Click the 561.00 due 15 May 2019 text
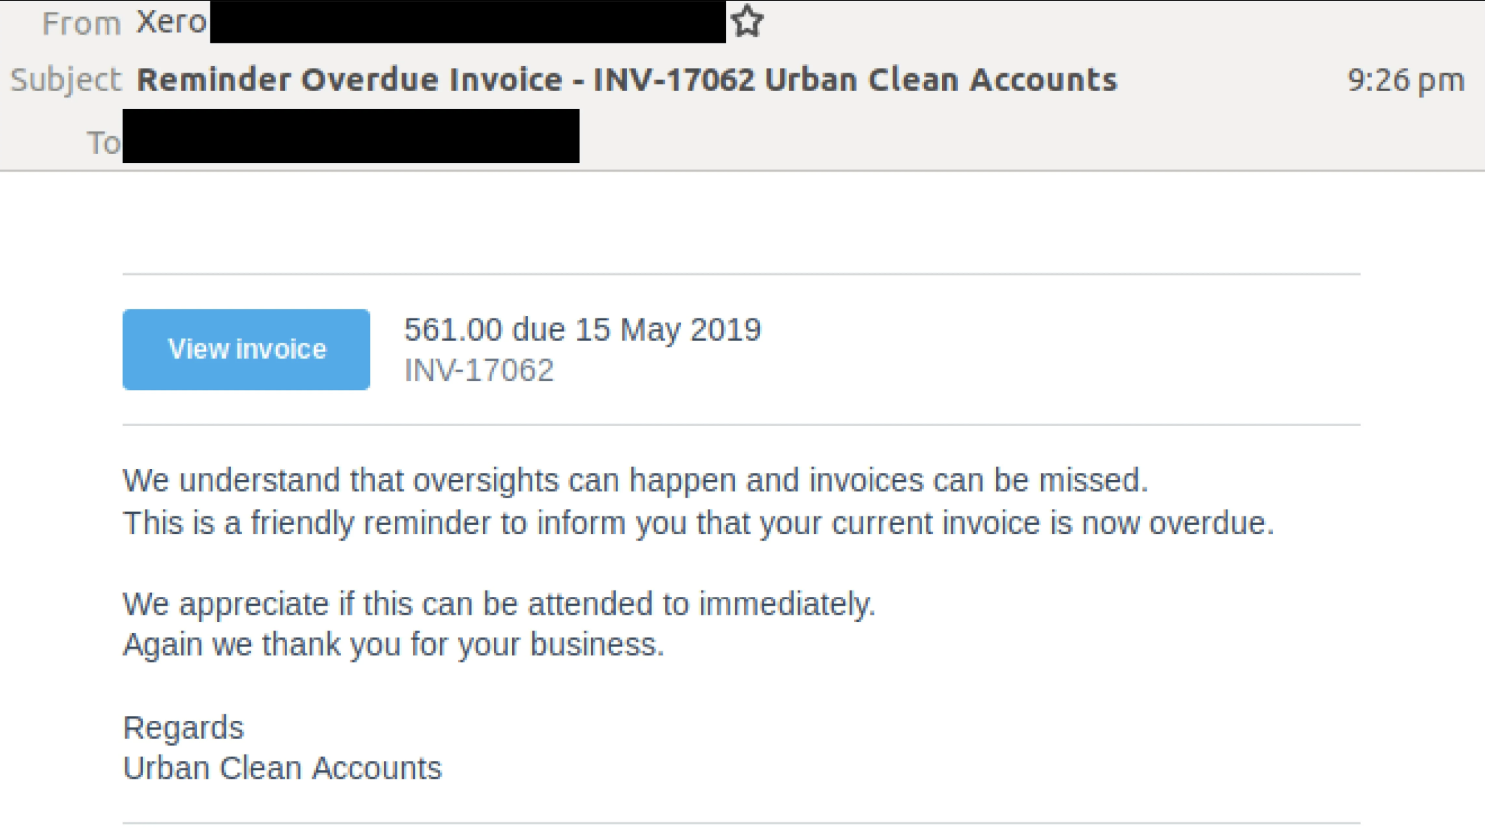Screen dimensions: 1485x836 coord(582,330)
